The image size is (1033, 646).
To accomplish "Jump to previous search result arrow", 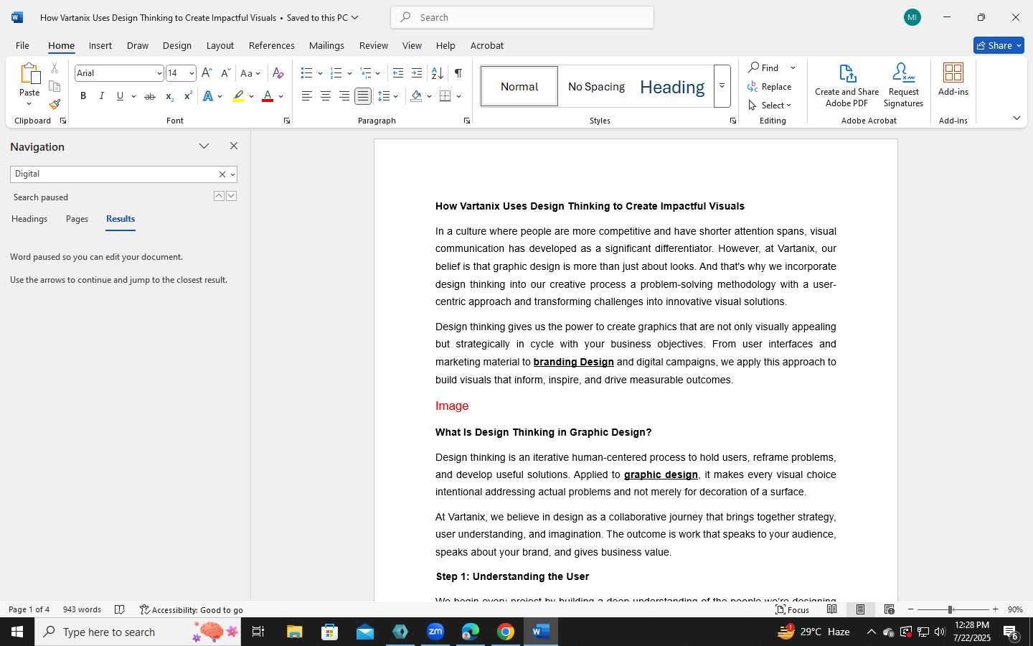I will pos(219,196).
